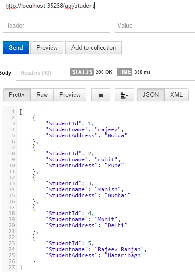
Task: Toggle line wrapping icon button
Action: [x=124, y=95]
